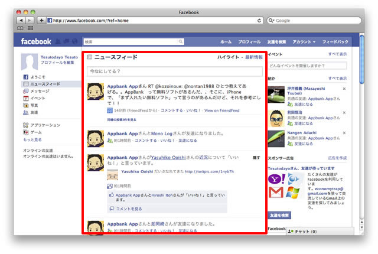This screenshot has width=378, height=254.
Task: Click すべて表示 next to 紹介
Action: click(337, 79)
